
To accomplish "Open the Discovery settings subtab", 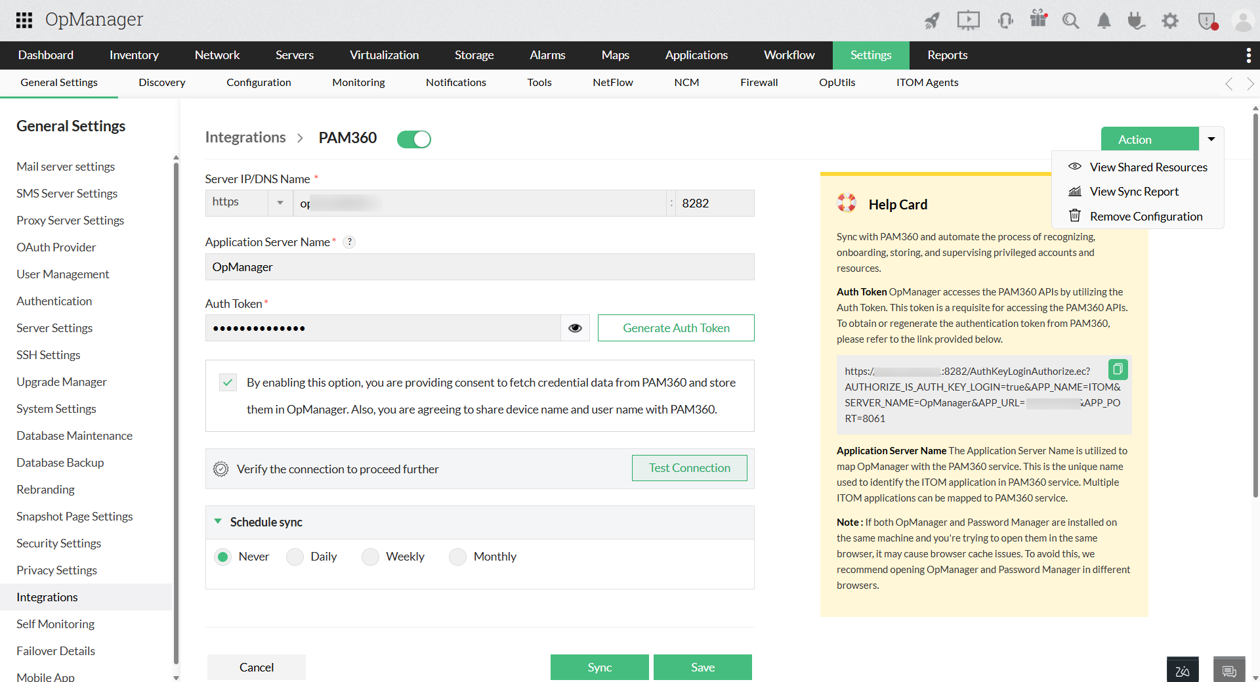I will coord(162,83).
